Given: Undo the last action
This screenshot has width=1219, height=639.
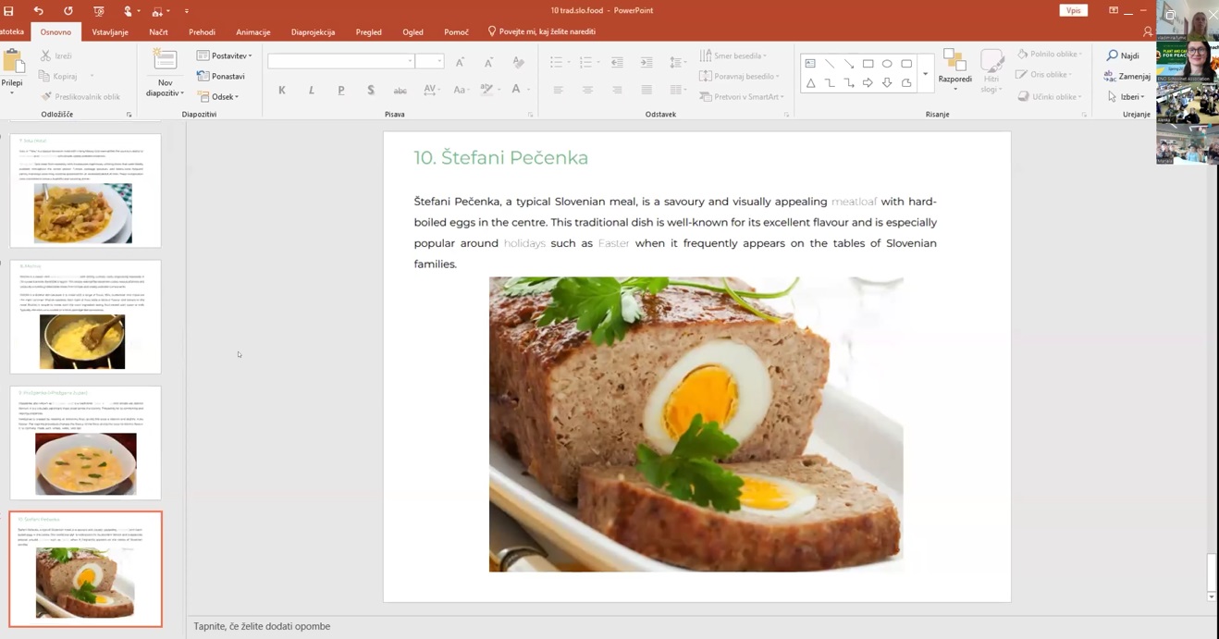Looking at the screenshot, I should (x=38, y=11).
